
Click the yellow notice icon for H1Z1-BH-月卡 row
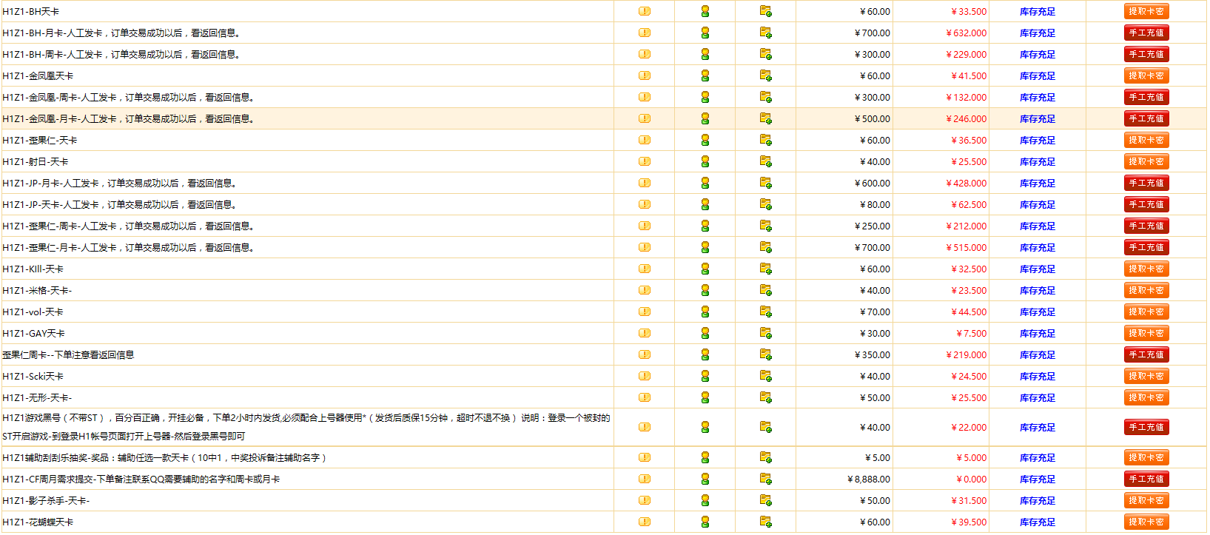coord(645,33)
